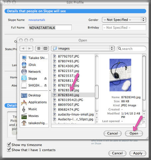Eject the Skype volume
The height and width of the screenshot is (160, 151).
coord(46,79)
